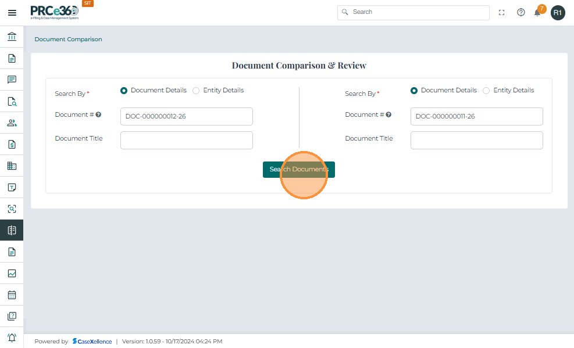574x348 pixels.
Task: Focus the top global Search box
Action: [413, 12]
